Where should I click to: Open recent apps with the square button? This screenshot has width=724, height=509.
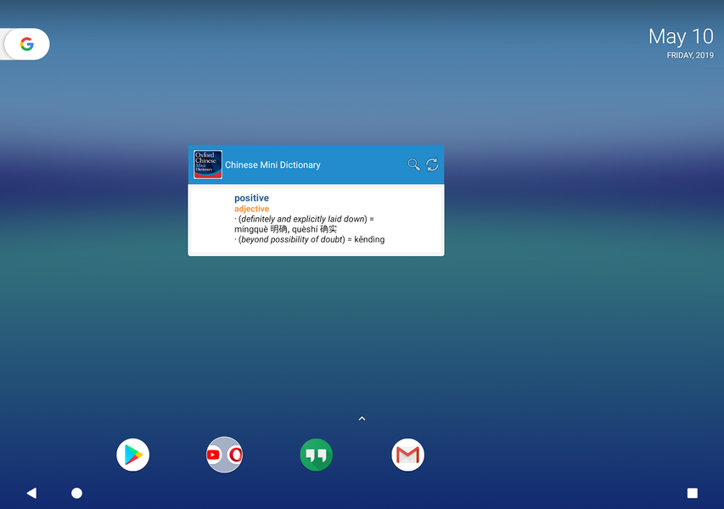(692, 493)
